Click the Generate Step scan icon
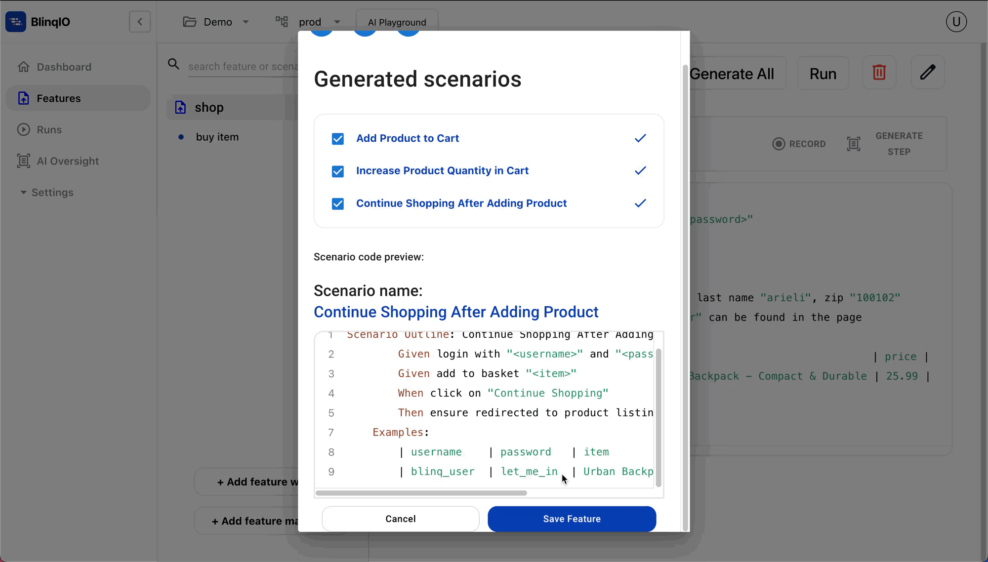Screen dimensions: 988x562 (854, 144)
